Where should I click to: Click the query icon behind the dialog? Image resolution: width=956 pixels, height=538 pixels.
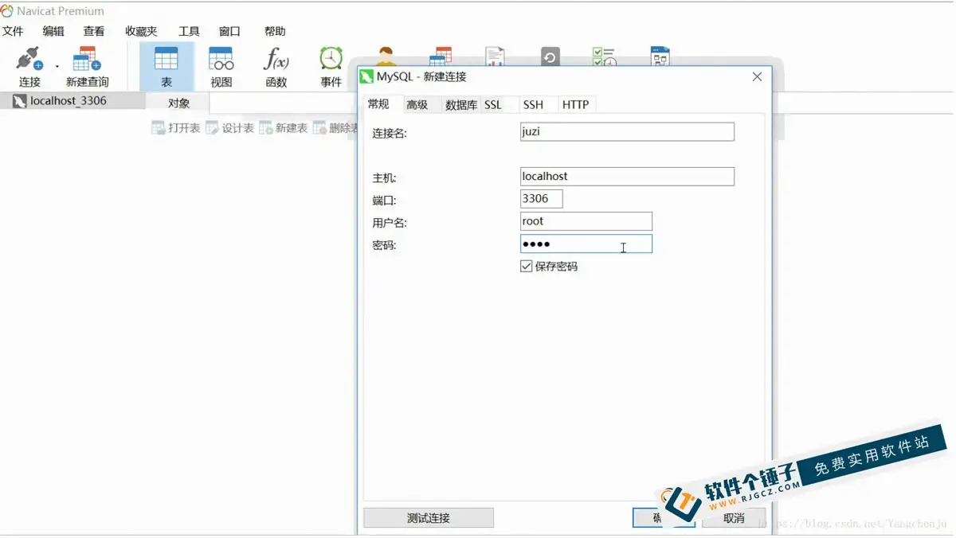[x=441, y=56]
